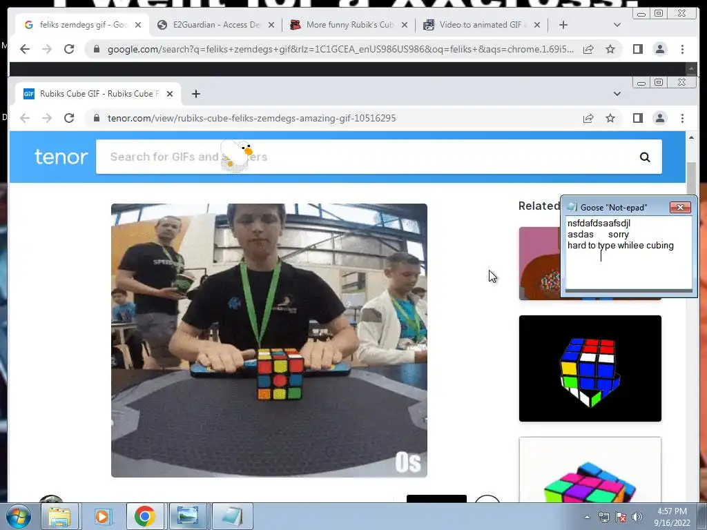707x530 pixels.
Task: Open File Explorer from taskbar
Action: pyautogui.click(x=59, y=516)
